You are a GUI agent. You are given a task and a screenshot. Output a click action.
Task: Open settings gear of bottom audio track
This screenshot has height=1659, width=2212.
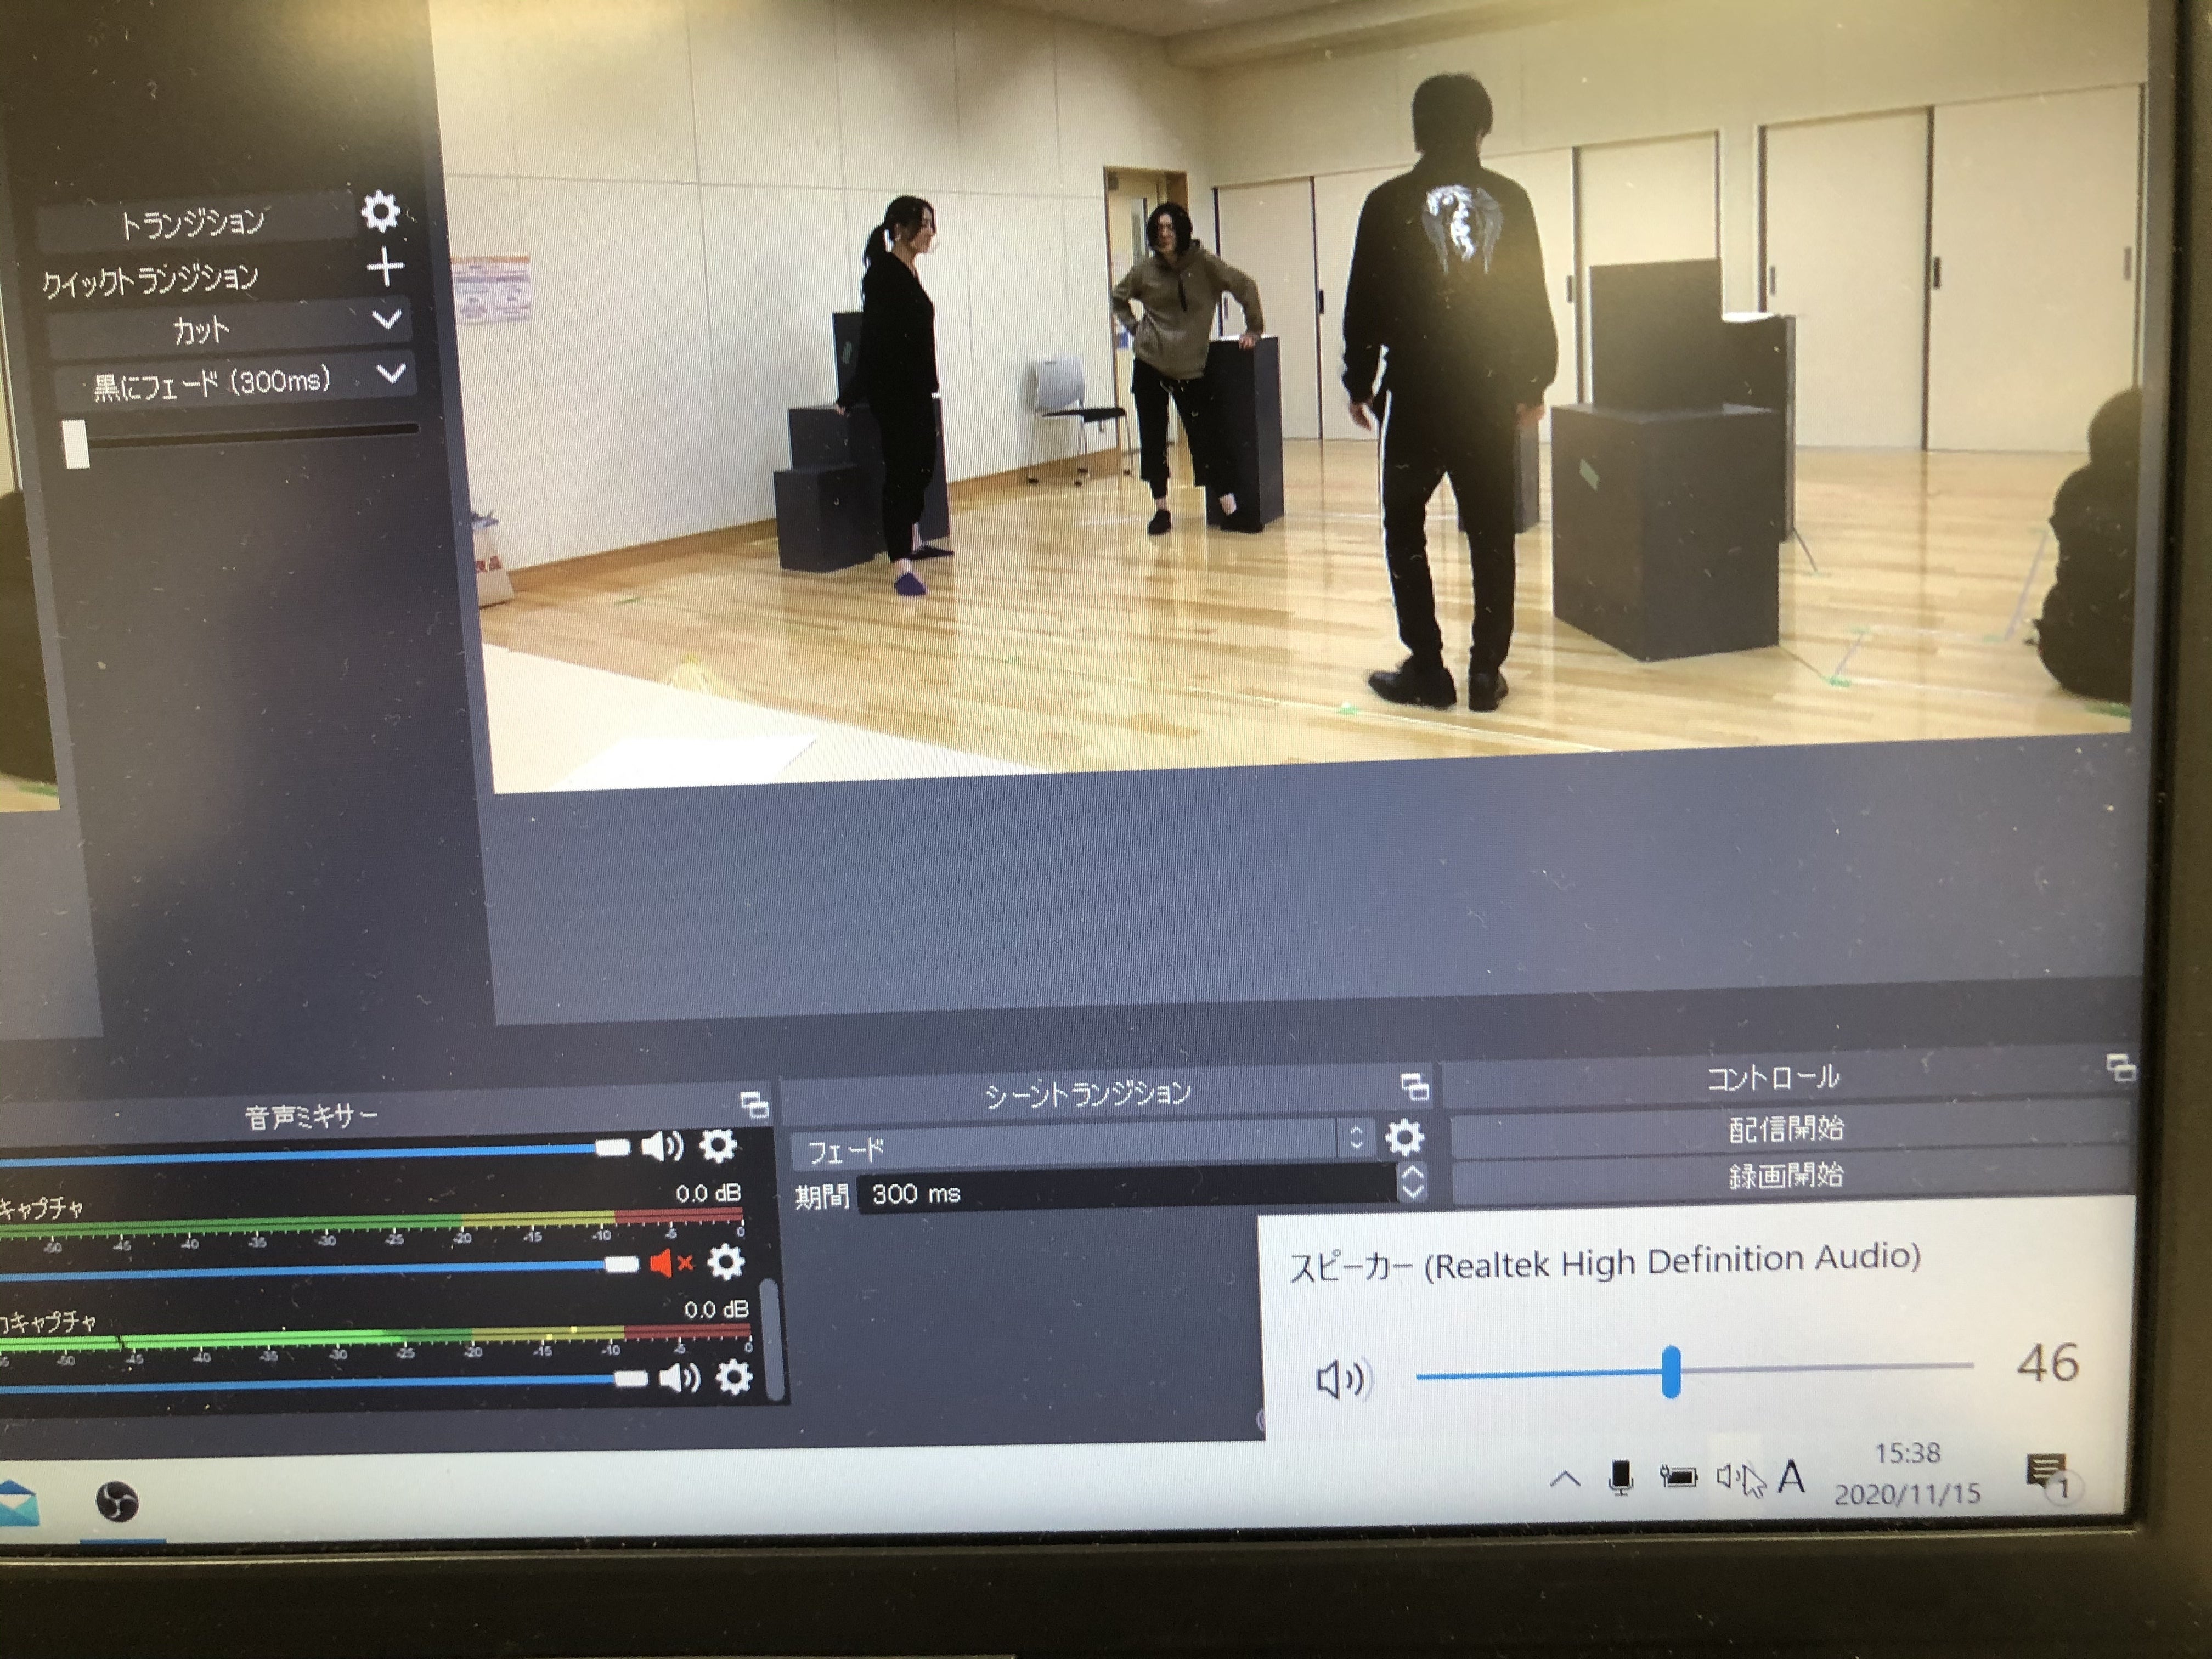pos(734,1378)
